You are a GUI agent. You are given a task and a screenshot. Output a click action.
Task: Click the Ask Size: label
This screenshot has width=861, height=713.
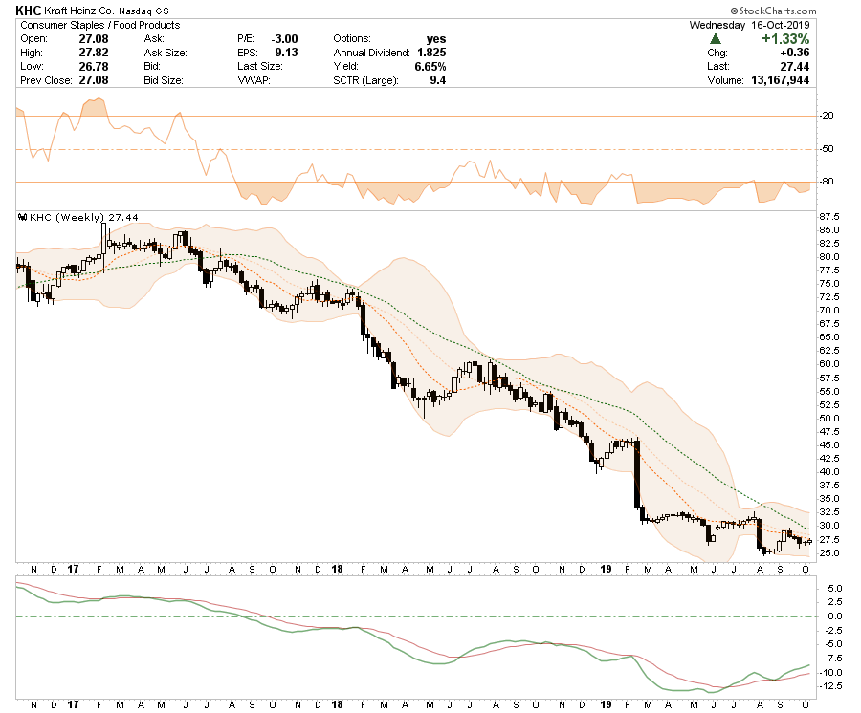[166, 53]
